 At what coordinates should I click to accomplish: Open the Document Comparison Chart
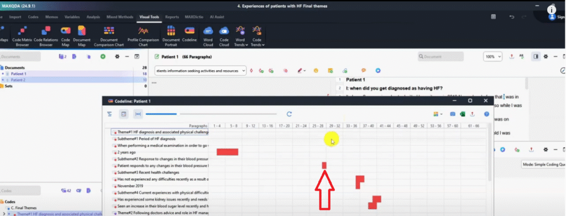point(109,36)
